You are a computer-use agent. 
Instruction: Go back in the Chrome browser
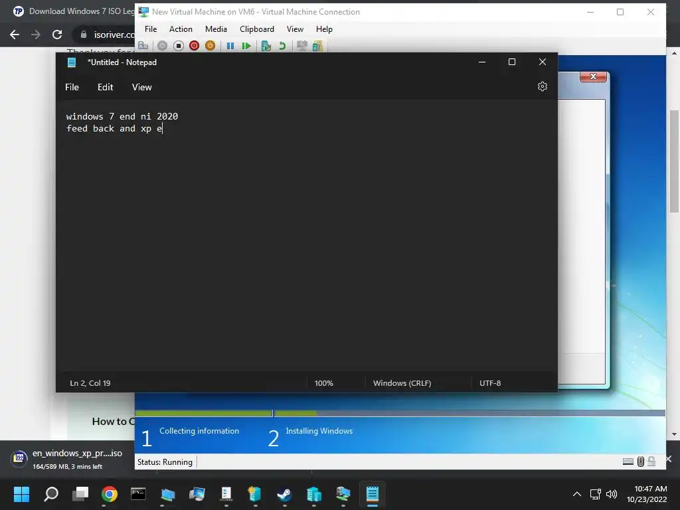[x=15, y=35]
